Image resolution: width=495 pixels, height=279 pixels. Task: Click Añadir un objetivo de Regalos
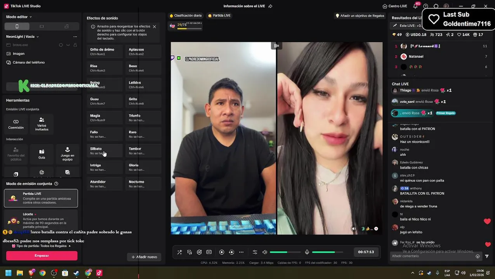click(360, 15)
